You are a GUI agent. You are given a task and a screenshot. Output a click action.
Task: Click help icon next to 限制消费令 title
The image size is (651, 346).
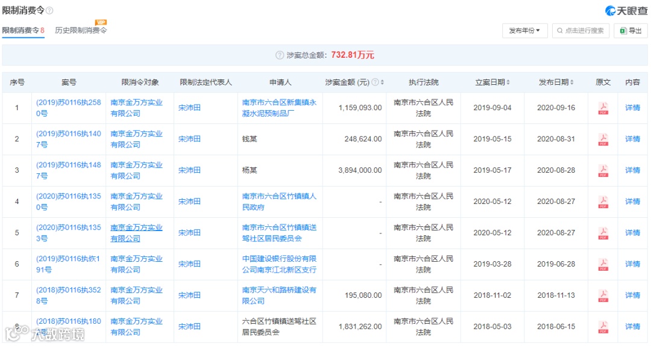coord(49,10)
